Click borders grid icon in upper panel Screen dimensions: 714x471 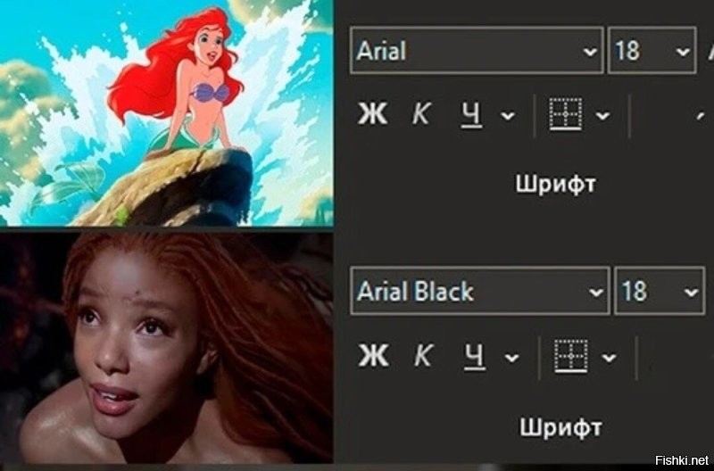click(x=566, y=114)
